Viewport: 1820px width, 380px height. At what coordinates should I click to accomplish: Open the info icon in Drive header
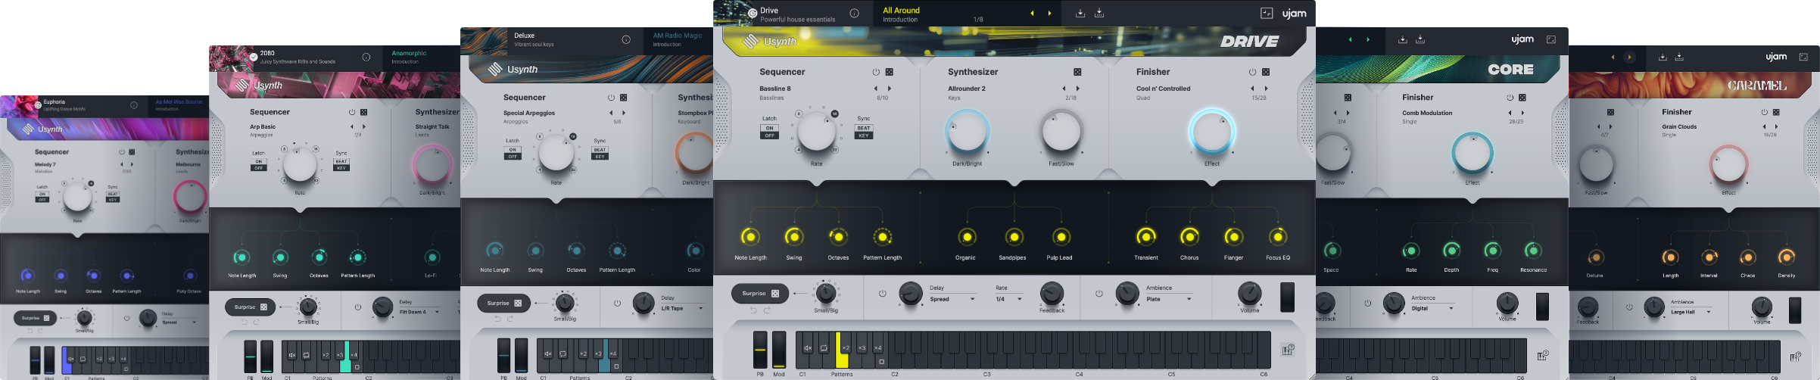[x=854, y=14]
